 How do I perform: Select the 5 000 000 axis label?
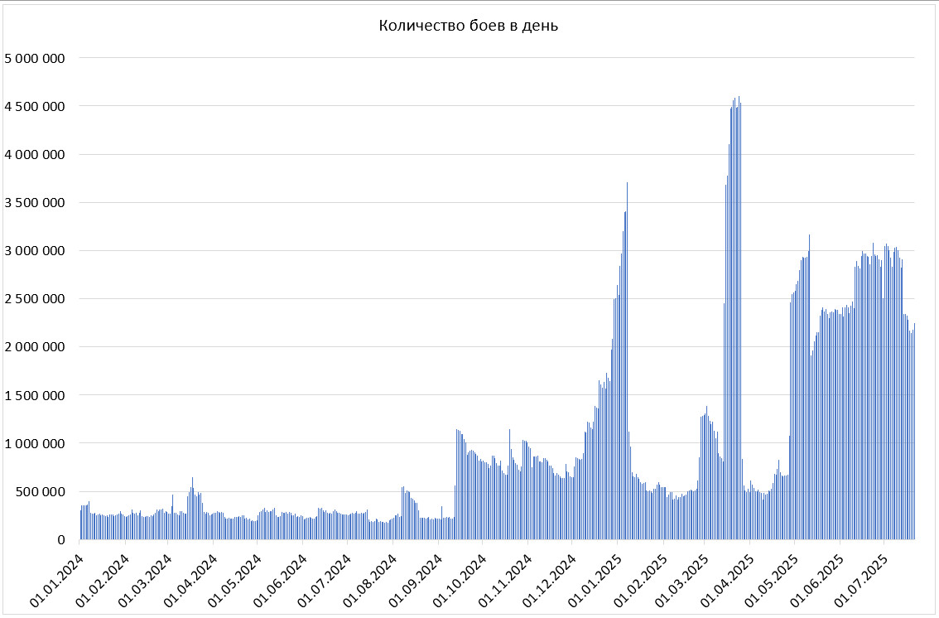point(34,58)
